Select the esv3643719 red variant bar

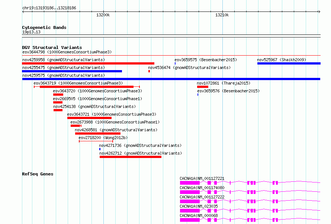87,87
